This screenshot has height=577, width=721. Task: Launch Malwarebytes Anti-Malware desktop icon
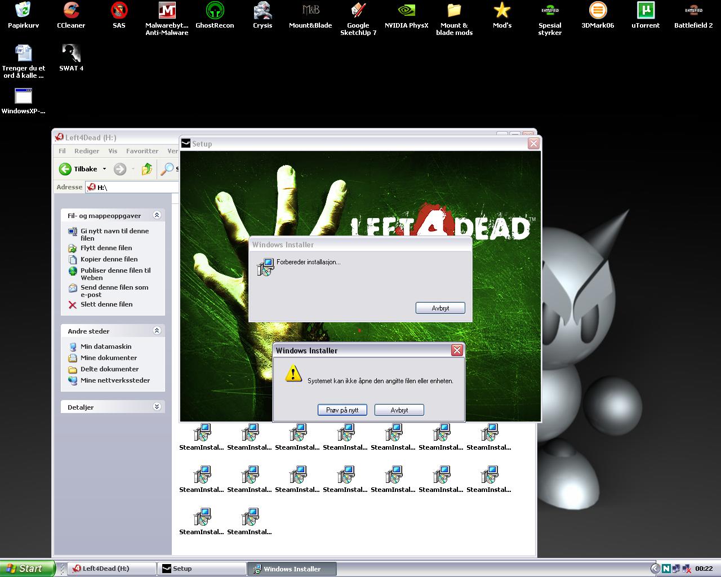167,19
